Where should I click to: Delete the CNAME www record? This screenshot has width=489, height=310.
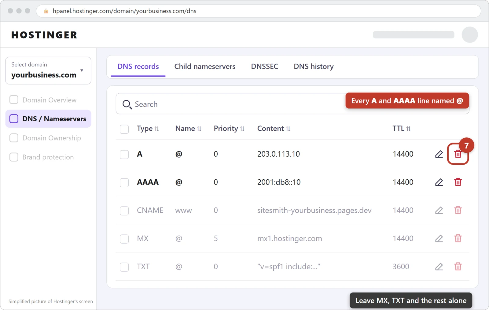click(458, 210)
